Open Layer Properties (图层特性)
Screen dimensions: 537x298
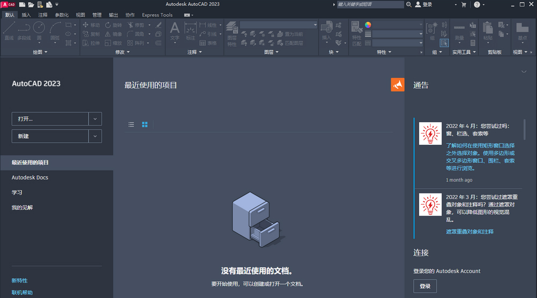tap(232, 34)
